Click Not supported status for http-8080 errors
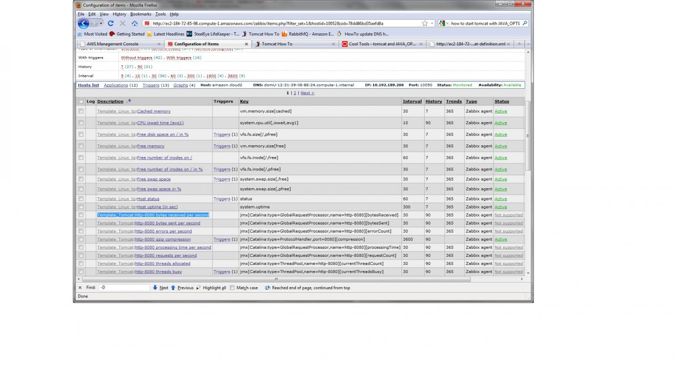 tap(509, 231)
